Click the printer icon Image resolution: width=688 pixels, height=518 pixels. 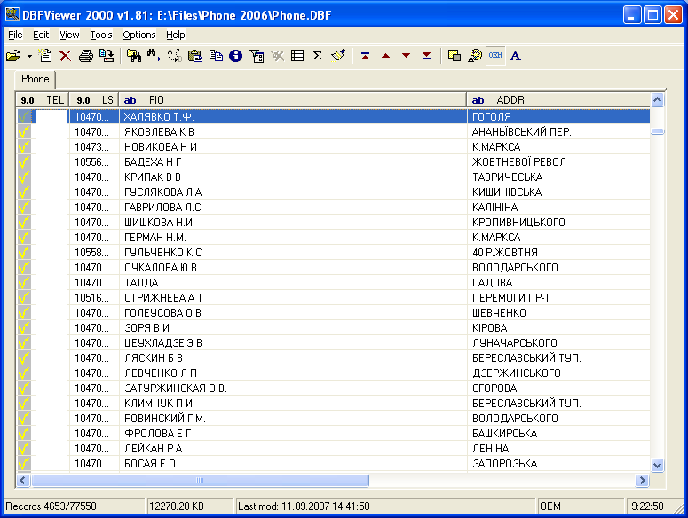coord(86,56)
